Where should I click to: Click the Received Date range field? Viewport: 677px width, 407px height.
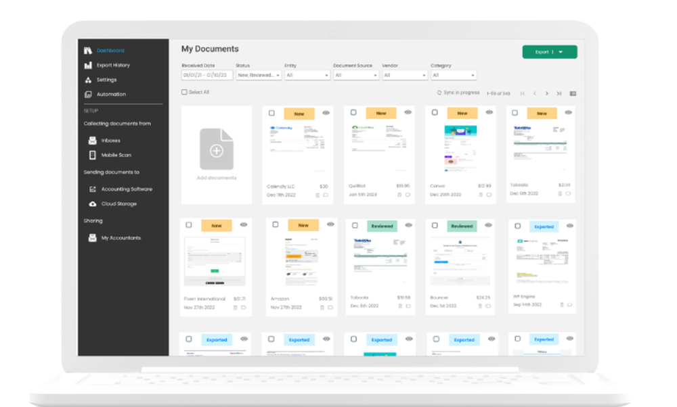tap(207, 75)
